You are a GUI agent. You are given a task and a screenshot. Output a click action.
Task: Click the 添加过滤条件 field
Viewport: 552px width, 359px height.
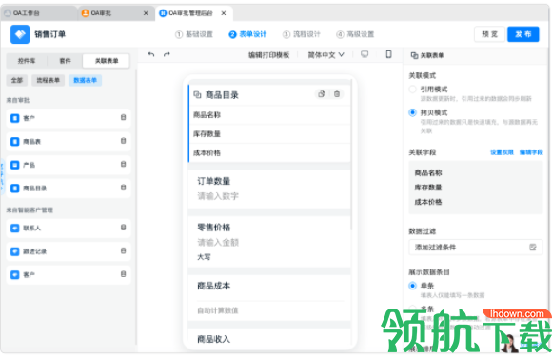tap(476, 248)
